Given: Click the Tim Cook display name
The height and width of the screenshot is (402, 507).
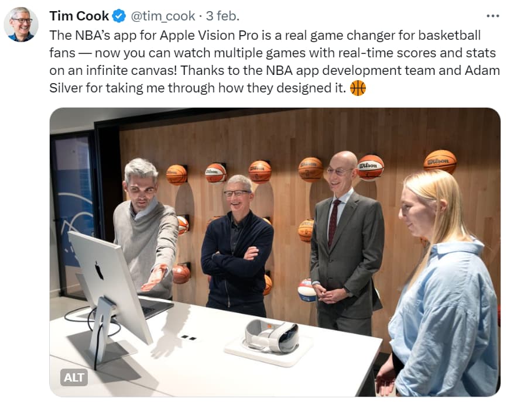Looking at the screenshot, I should click(79, 16).
